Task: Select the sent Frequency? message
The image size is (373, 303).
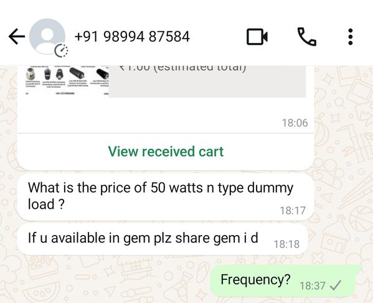Action: click(283, 281)
